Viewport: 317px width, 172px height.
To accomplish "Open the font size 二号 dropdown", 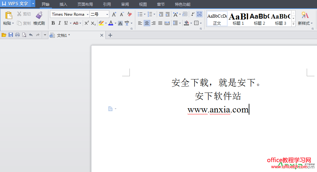I will tap(107, 14).
